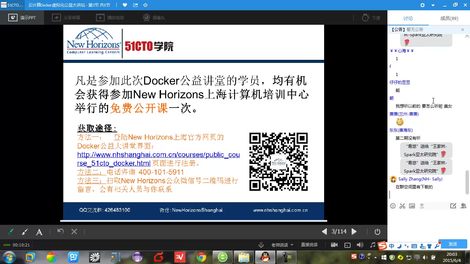The image size is (470, 264).
Task: Dismiss the 暂无公告 announcement banner
Action: pos(462,30)
